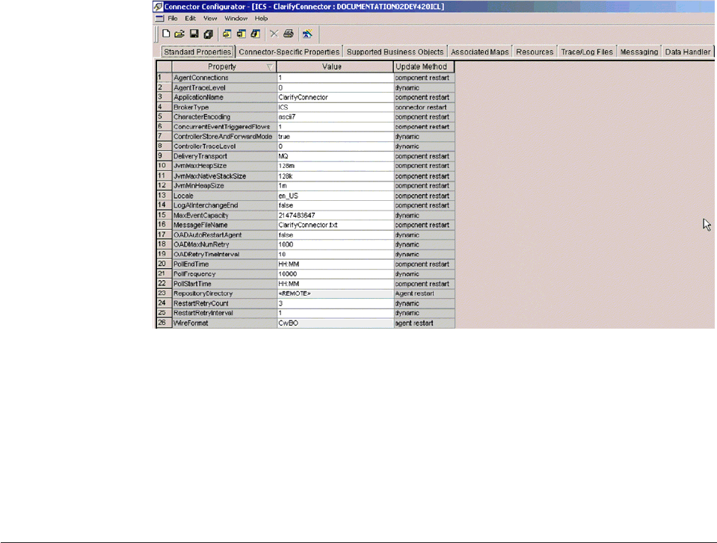
Task: Click the PollFrequency value 10000
Action: [x=335, y=274]
